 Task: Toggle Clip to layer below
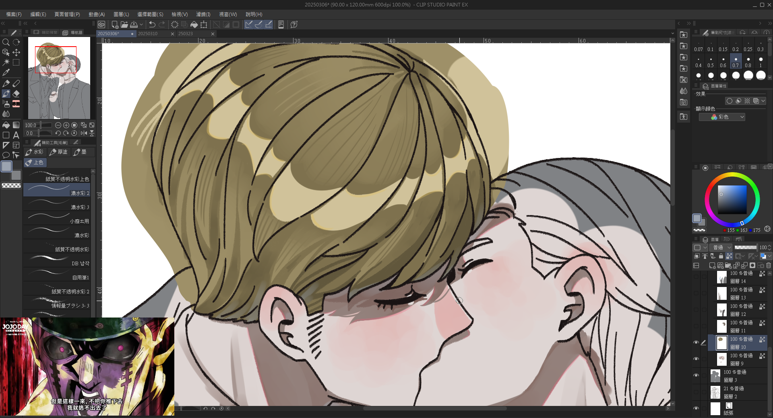click(x=697, y=256)
